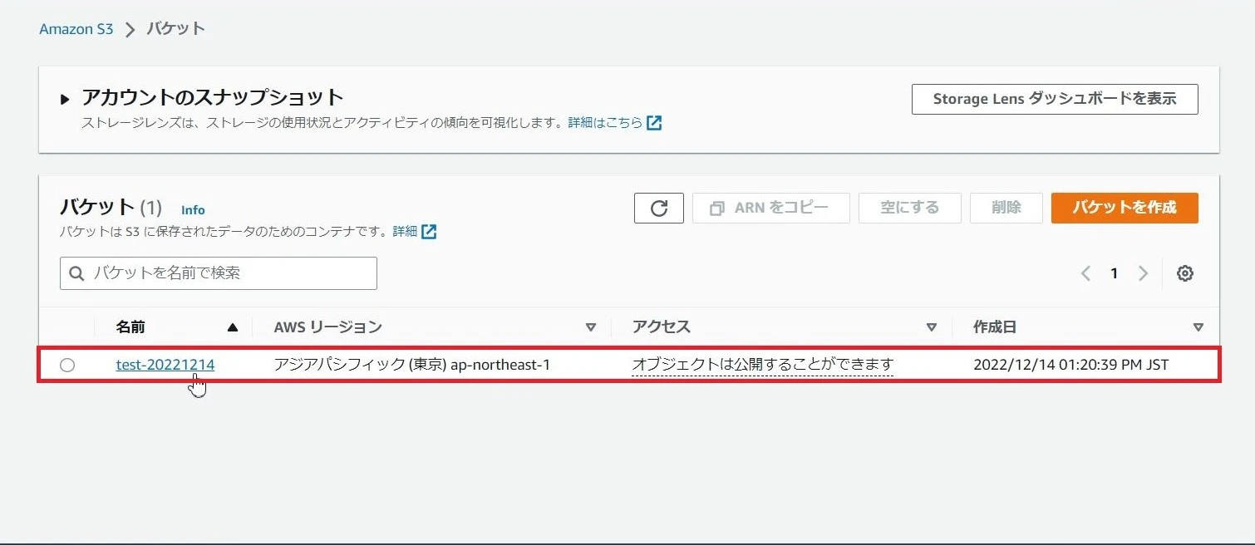The image size is (1255, 545).
Task: Click the external link icon after 詳細はこちら
Action: (654, 123)
